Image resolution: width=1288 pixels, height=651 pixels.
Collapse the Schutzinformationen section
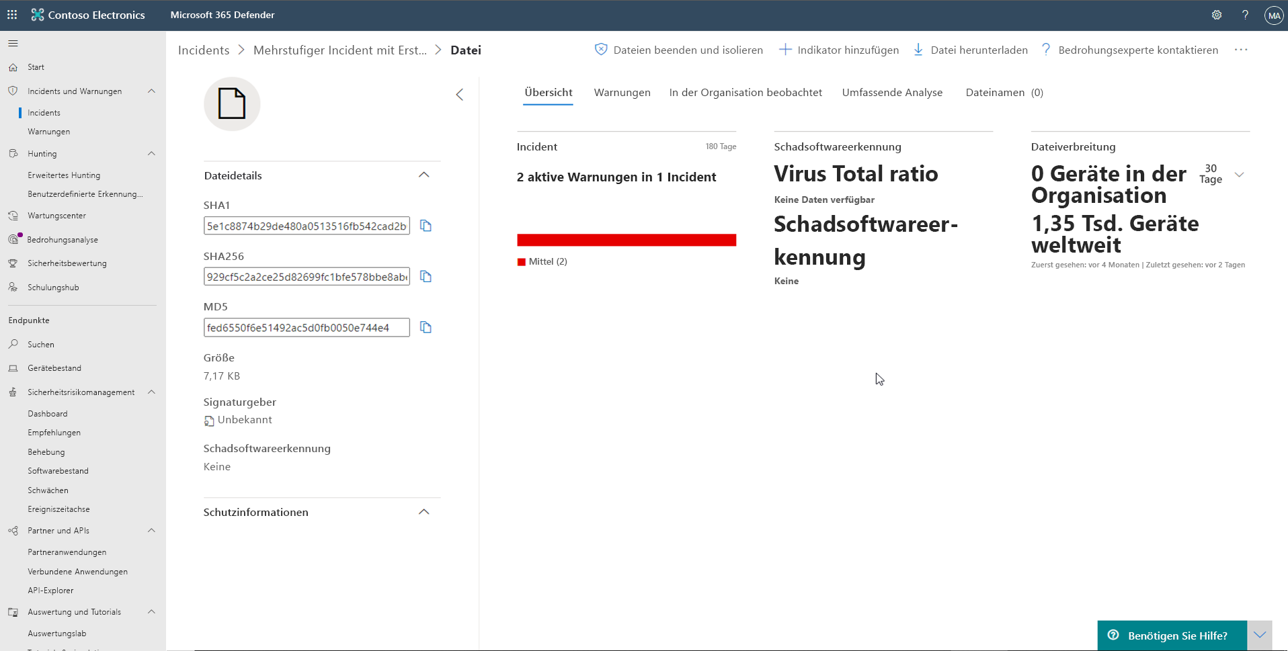(x=424, y=512)
